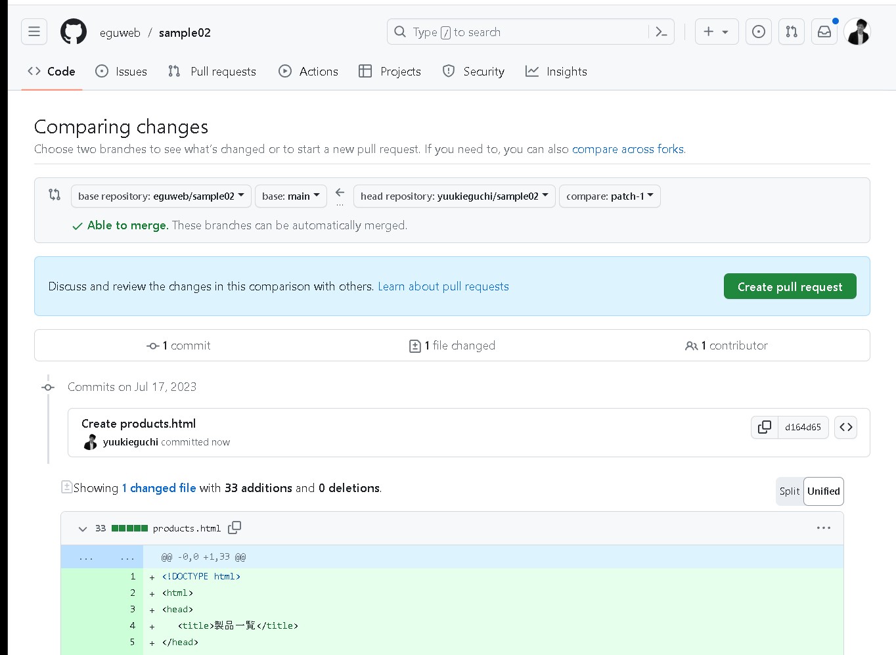Click the pull requests icon in the header
Screen dimensions: 896x655
coord(791,31)
